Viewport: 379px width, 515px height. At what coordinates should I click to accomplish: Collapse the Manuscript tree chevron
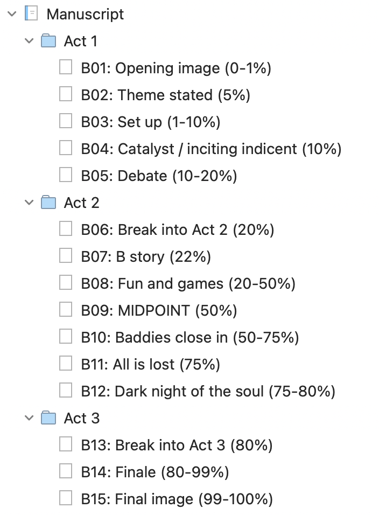tap(12, 14)
